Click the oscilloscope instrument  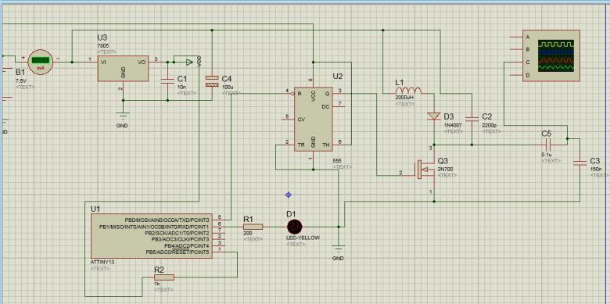[551, 55]
